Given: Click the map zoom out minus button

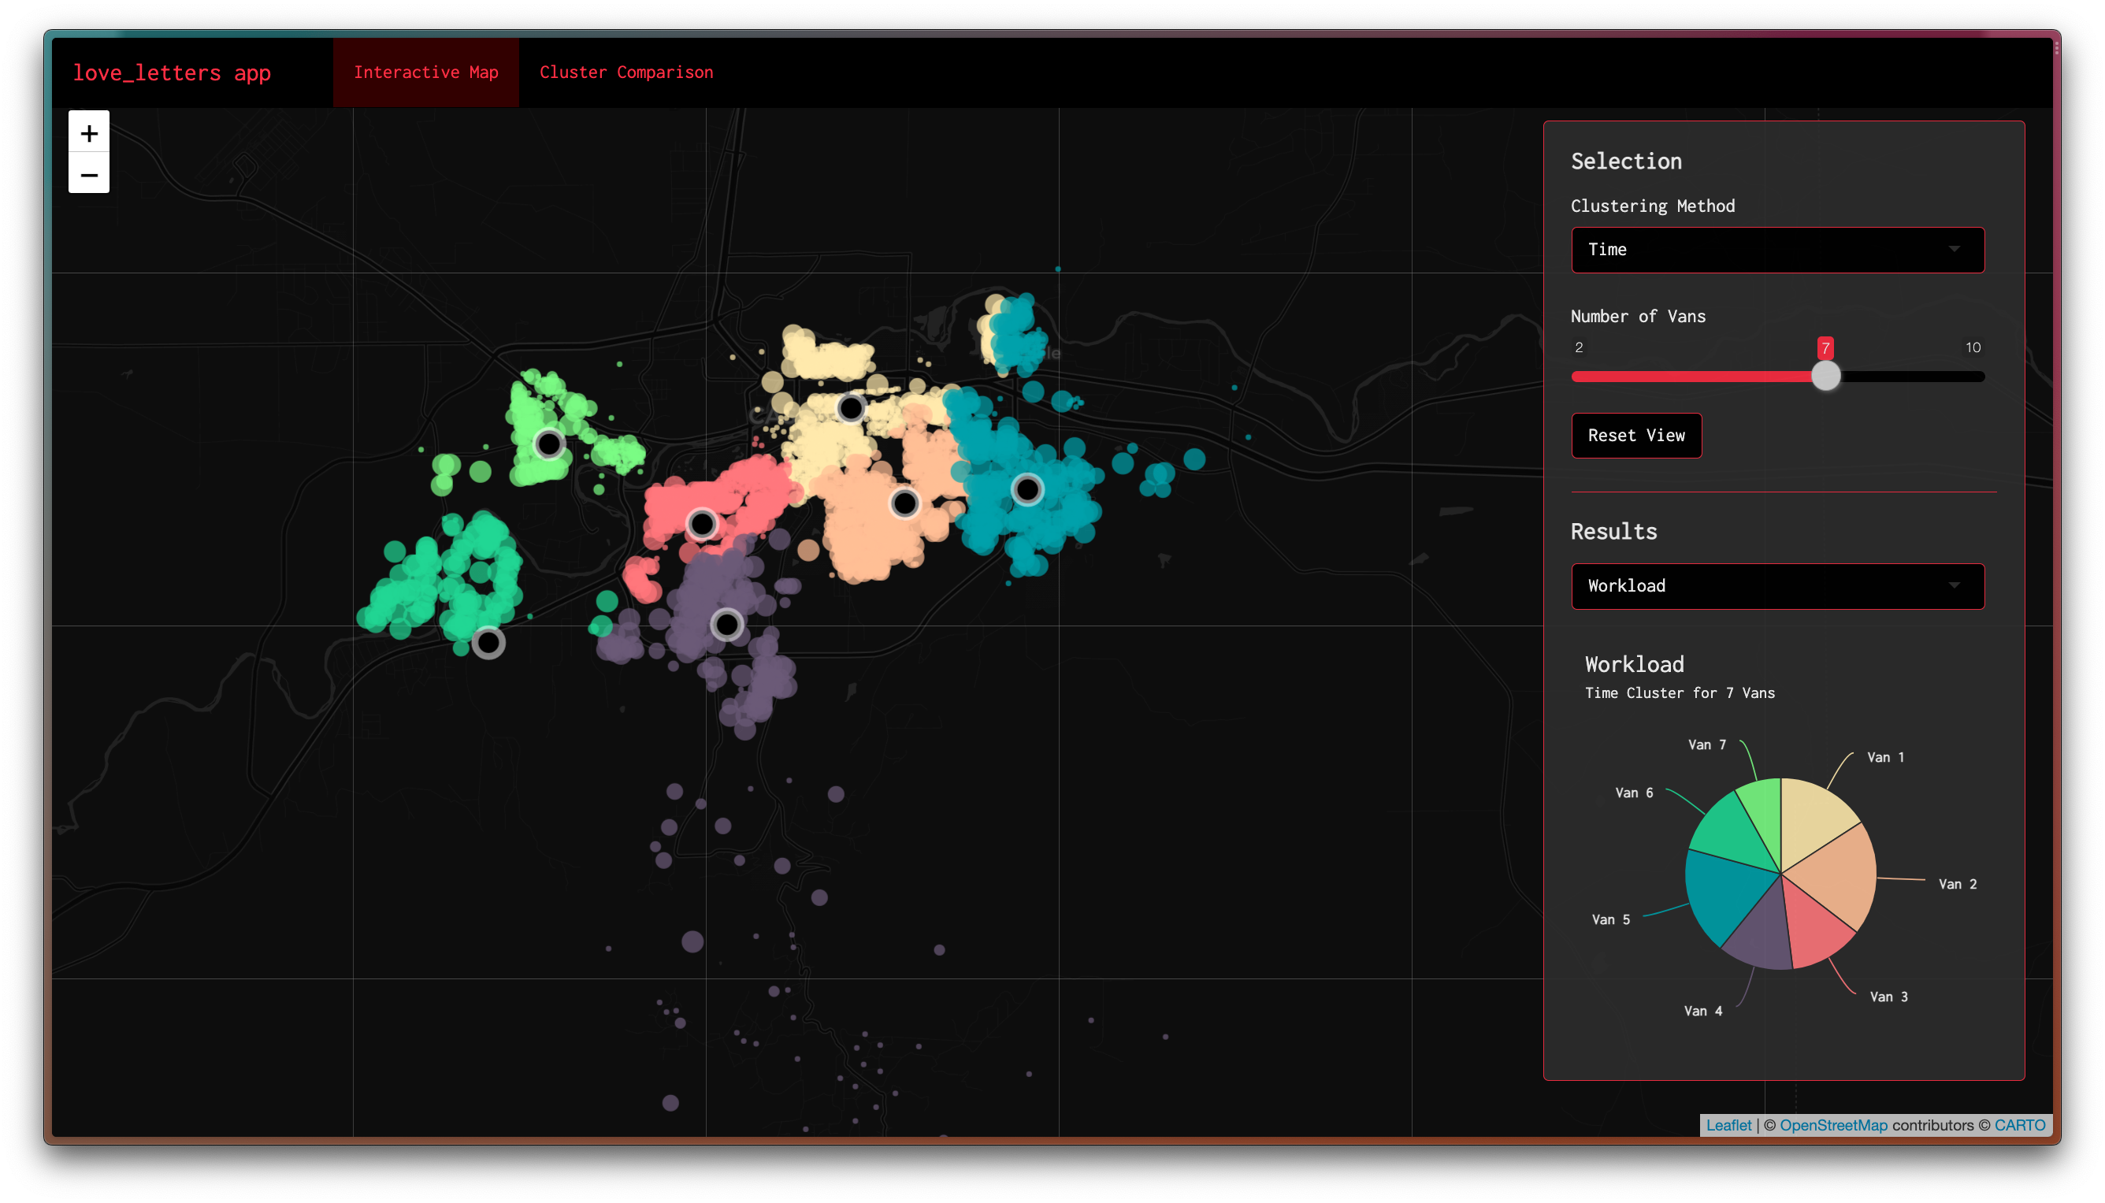Looking at the screenshot, I should click(x=88, y=174).
